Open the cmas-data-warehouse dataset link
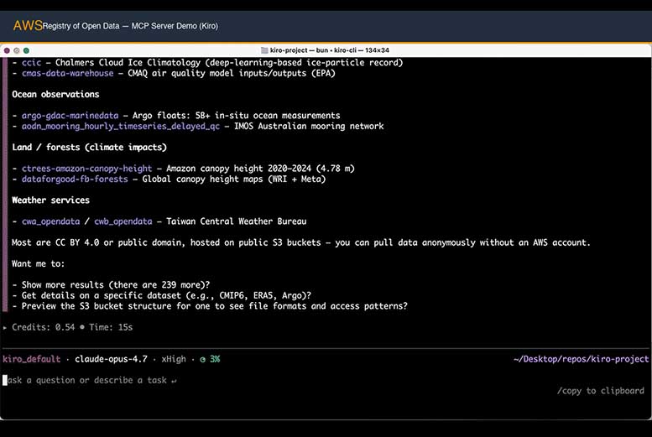Viewport: 652px width, 437px height. point(67,73)
